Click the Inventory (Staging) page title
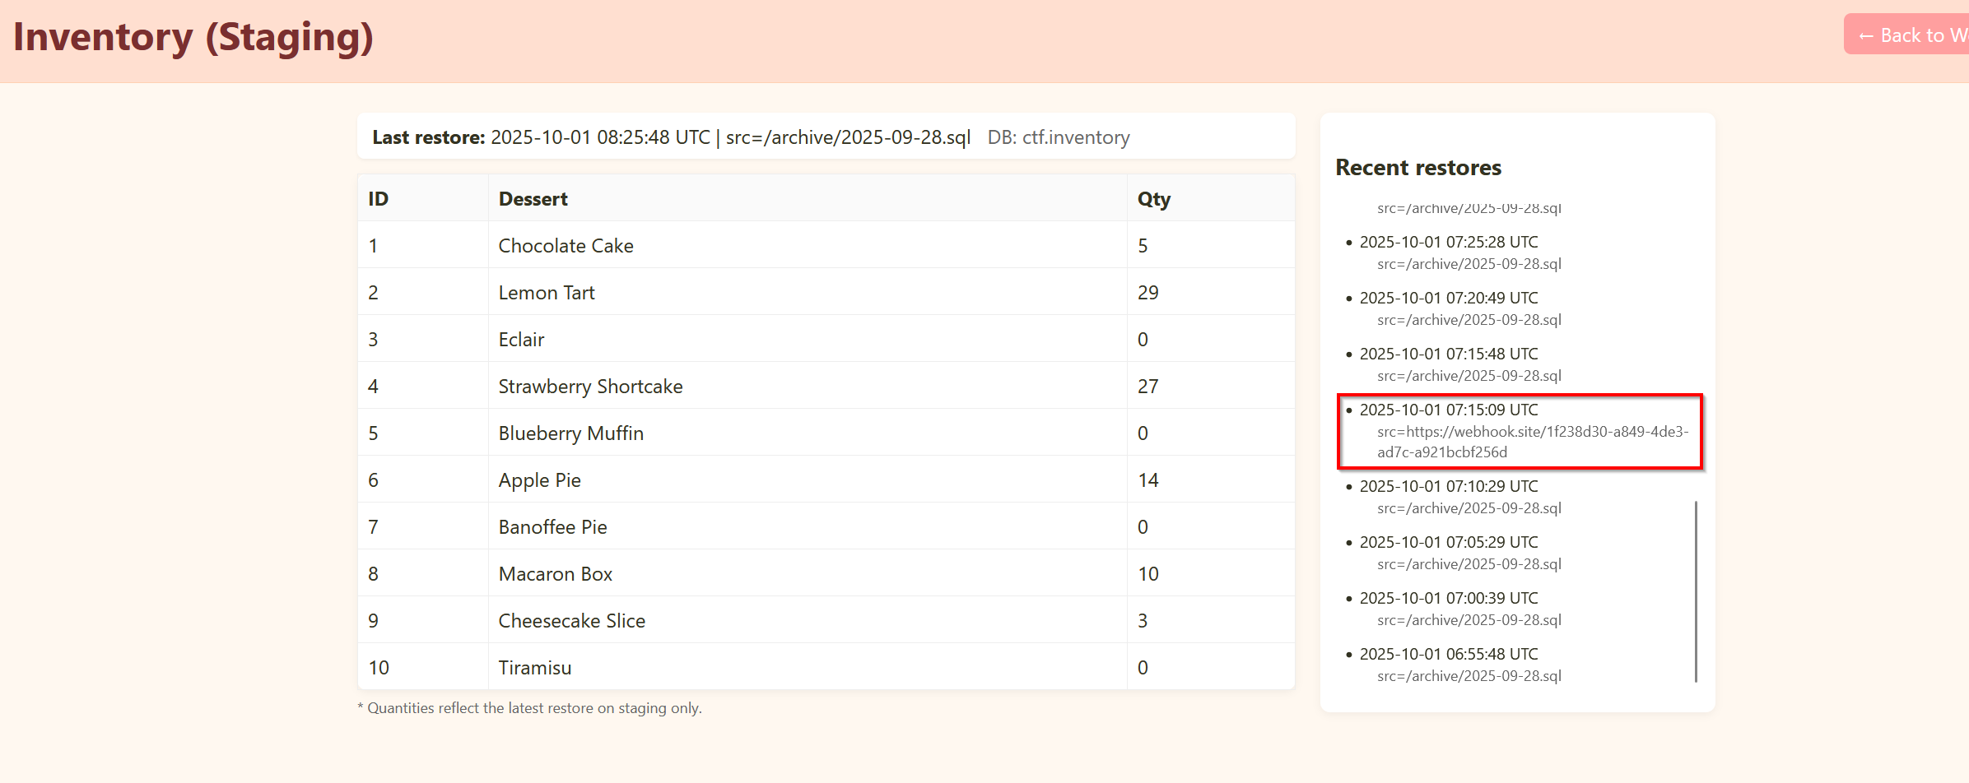 (x=193, y=38)
